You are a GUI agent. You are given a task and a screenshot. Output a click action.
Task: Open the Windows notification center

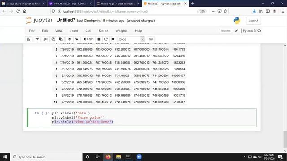[280, 157]
